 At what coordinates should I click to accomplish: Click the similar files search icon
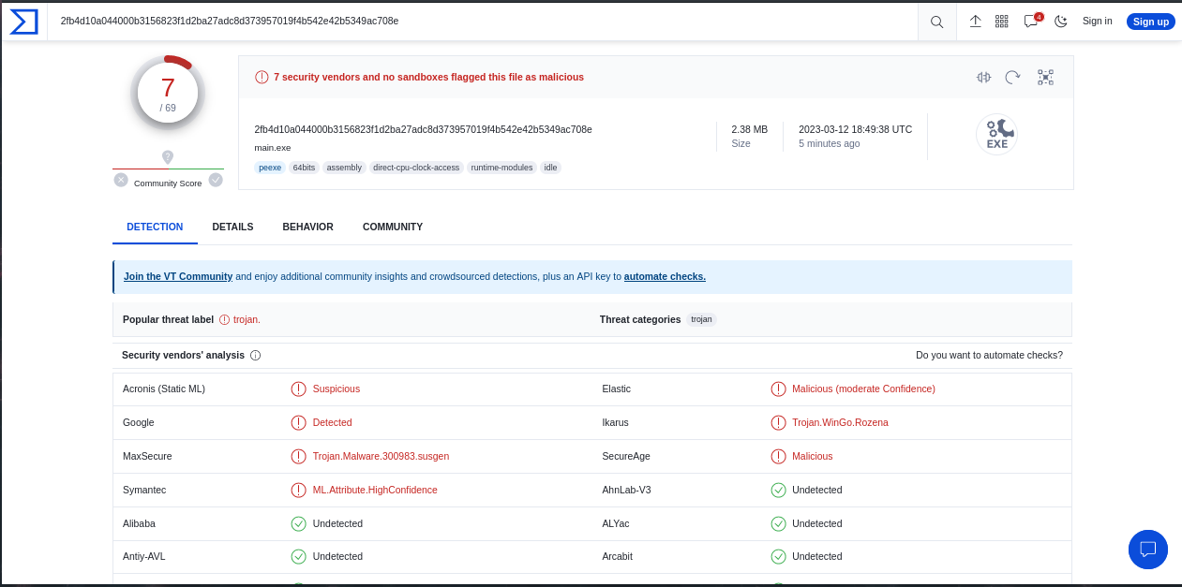pyautogui.click(x=982, y=77)
